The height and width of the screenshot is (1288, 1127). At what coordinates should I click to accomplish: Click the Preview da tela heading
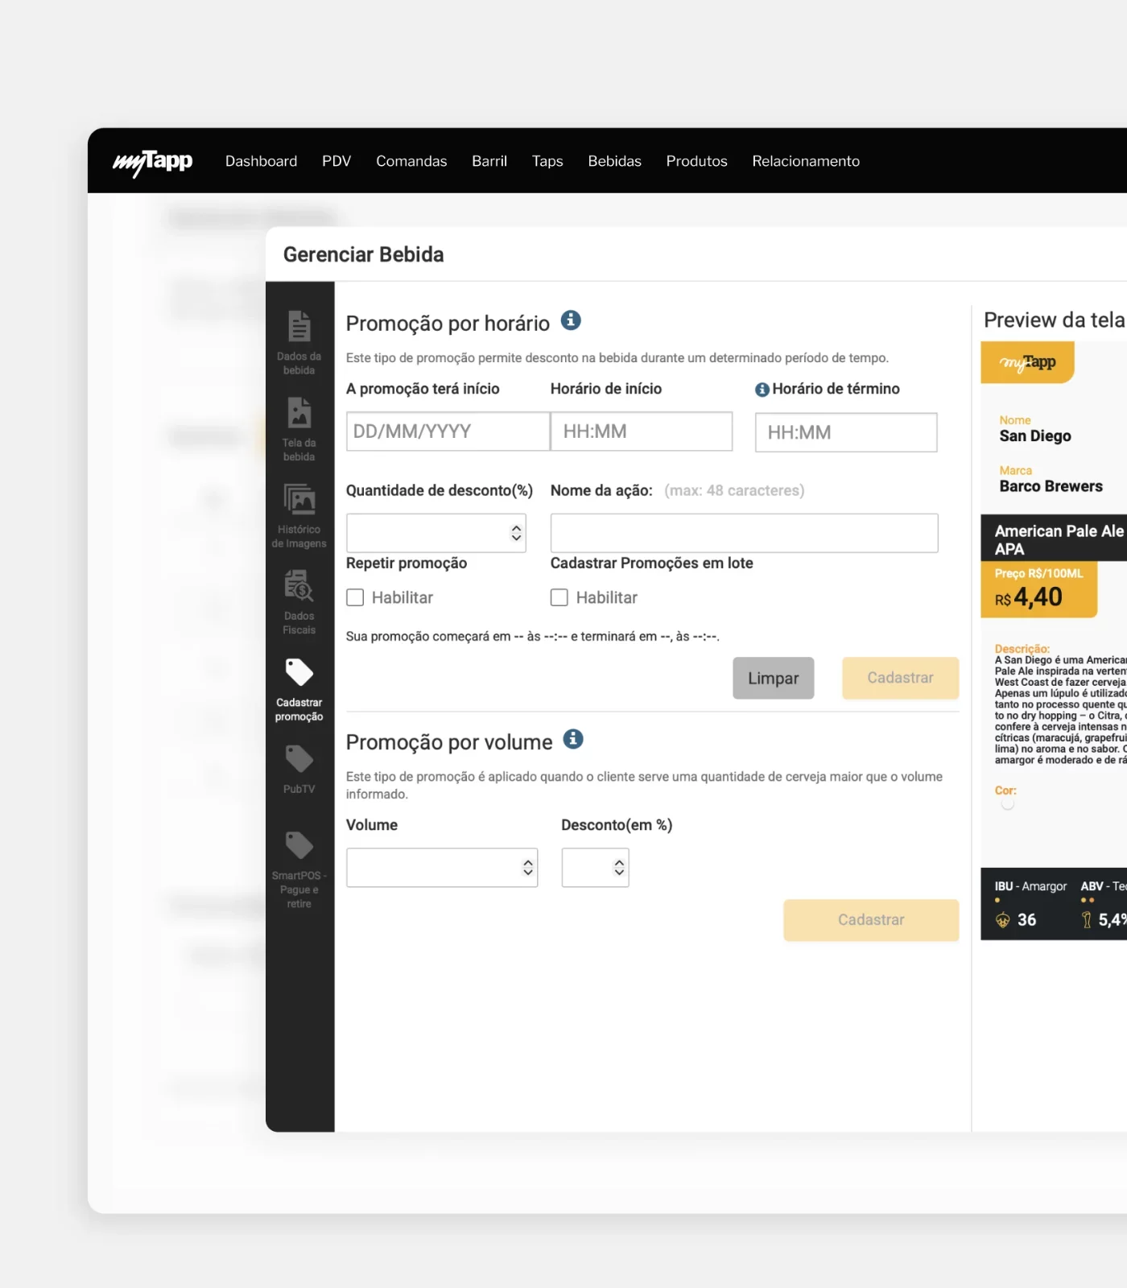[x=1055, y=320]
